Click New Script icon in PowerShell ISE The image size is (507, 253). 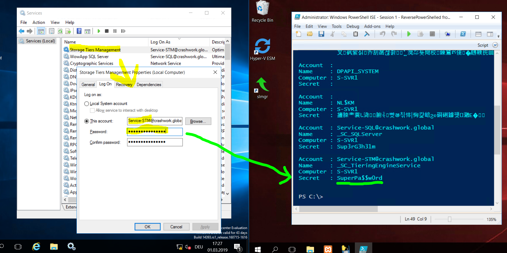click(298, 34)
